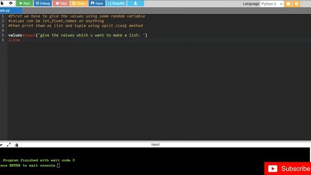311x175 pixels.
Task: Click 'Program finished with exit code 0' text
Action: coord(39,160)
